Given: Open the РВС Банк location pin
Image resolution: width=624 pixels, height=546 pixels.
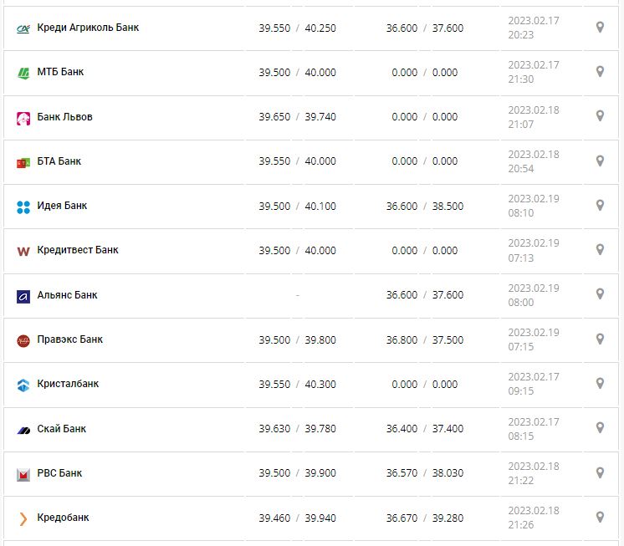Looking at the screenshot, I should tap(600, 472).
